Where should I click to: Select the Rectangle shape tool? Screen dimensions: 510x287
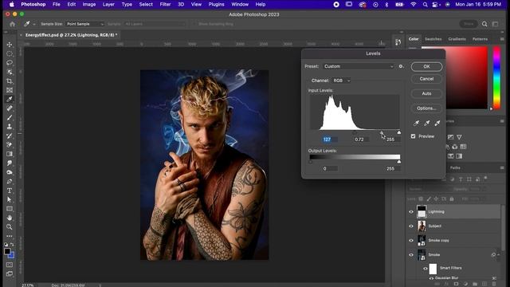pyautogui.click(x=10, y=209)
